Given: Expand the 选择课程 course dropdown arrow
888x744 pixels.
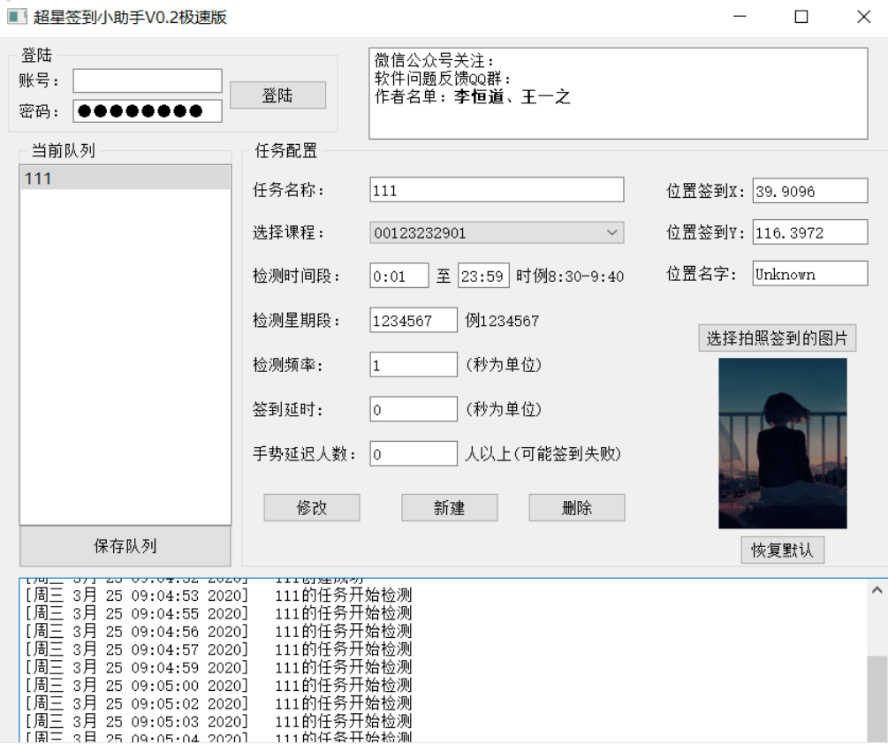Looking at the screenshot, I should pyautogui.click(x=611, y=232).
